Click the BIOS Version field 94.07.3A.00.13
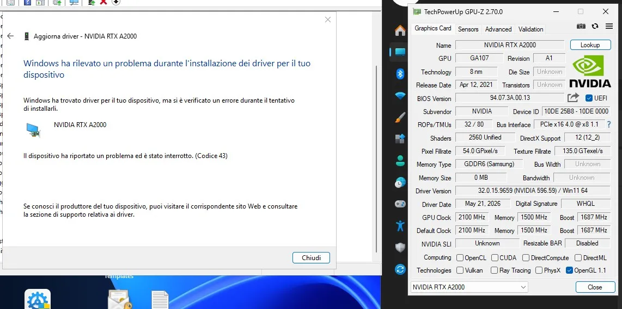622x309 pixels. point(510,98)
